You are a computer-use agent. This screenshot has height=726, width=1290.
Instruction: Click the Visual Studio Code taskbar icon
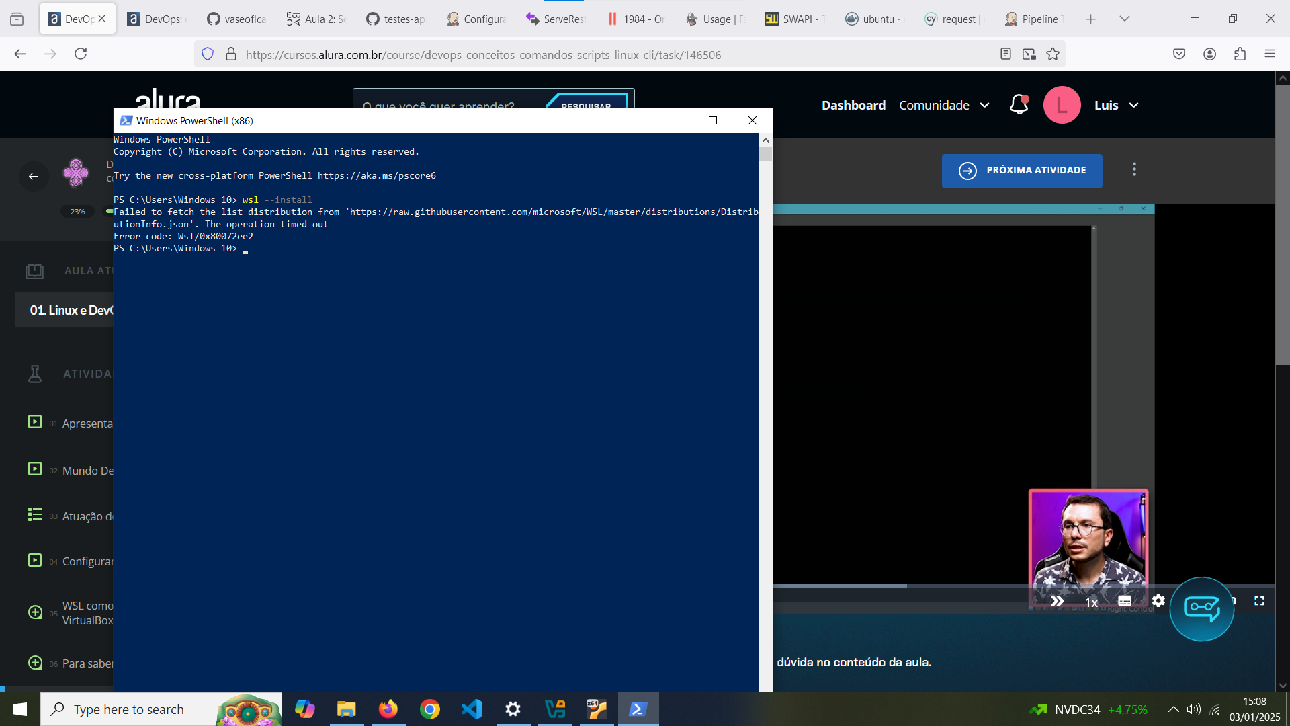pyautogui.click(x=472, y=709)
